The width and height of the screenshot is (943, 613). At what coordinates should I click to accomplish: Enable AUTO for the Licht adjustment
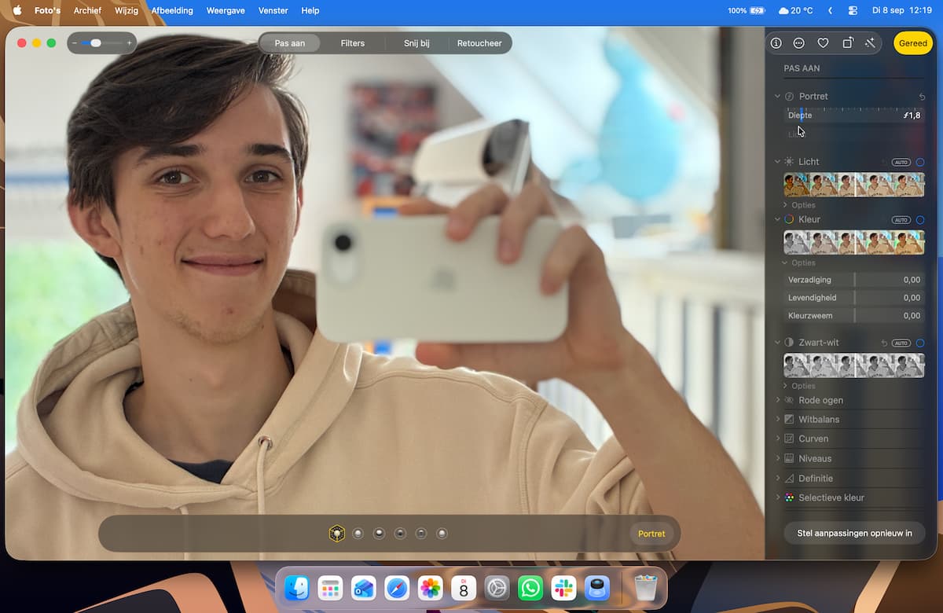pyautogui.click(x=901, y=162)
